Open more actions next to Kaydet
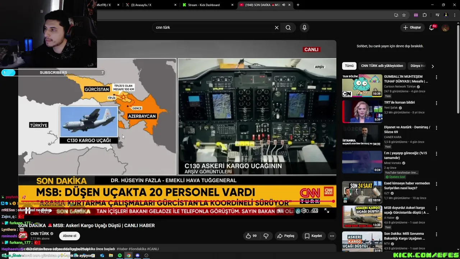 pyautogui.click(x=332, y=236)
